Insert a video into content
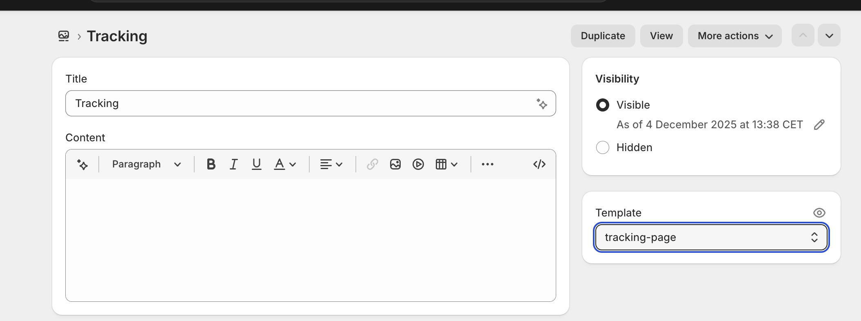 coord(418,164)
